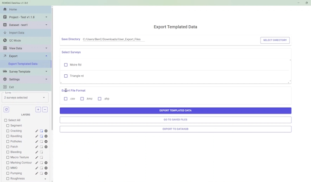Viewport: 311px width, 182px height.
Task: Collapse the Export menu arrow
Action: click(x=46, y=56)
